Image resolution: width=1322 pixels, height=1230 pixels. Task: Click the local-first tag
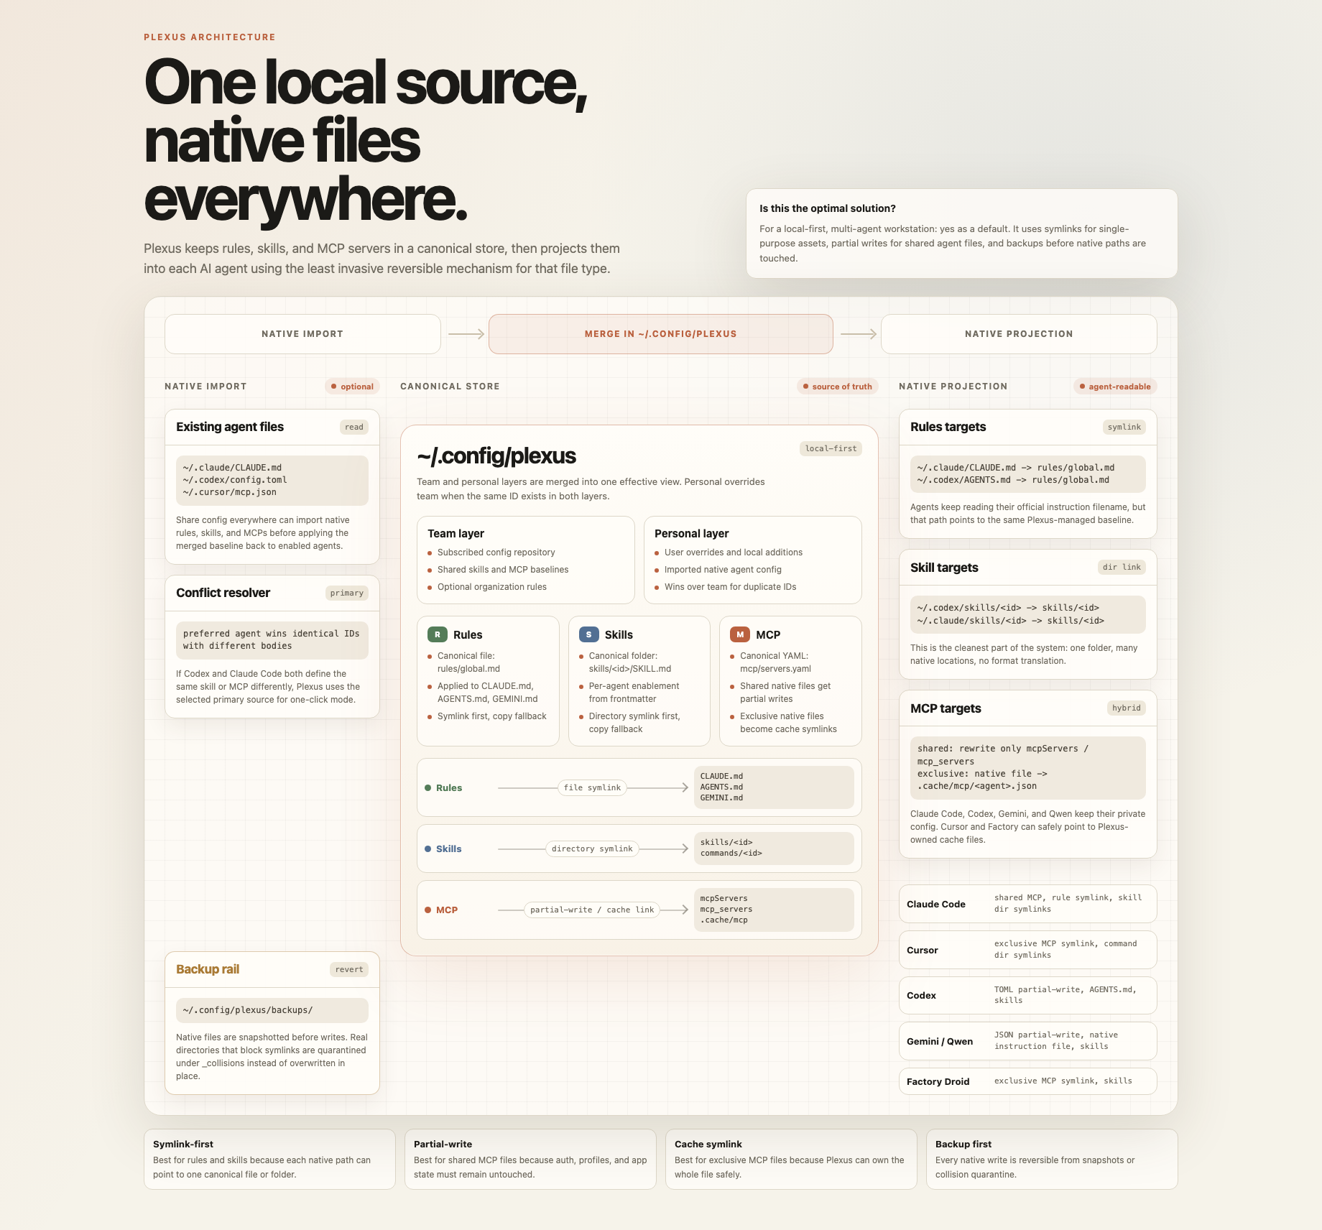831,448
